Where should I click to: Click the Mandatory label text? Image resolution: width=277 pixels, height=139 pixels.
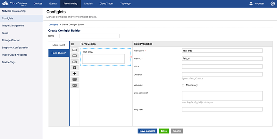pos(192,85)
